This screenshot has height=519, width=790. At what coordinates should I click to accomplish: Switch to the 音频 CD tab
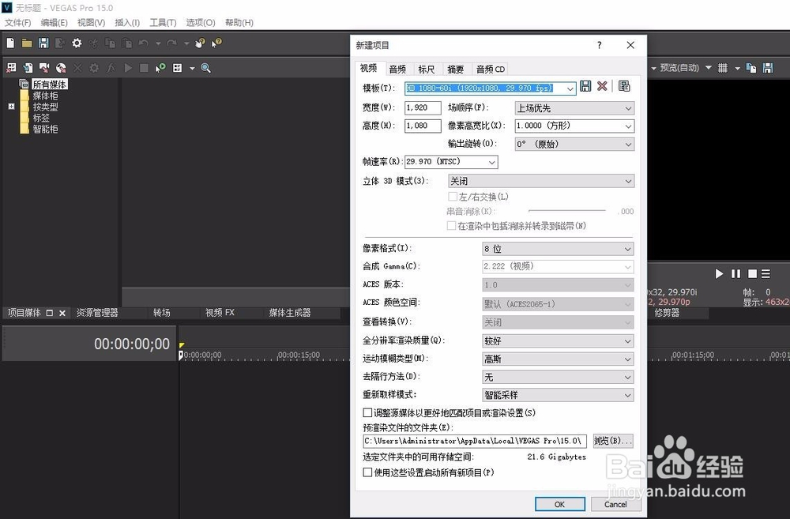tap(491, 69)
